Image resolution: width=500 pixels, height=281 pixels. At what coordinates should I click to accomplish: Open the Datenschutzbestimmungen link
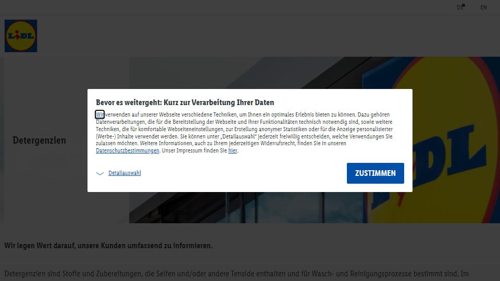click(127, 151)
